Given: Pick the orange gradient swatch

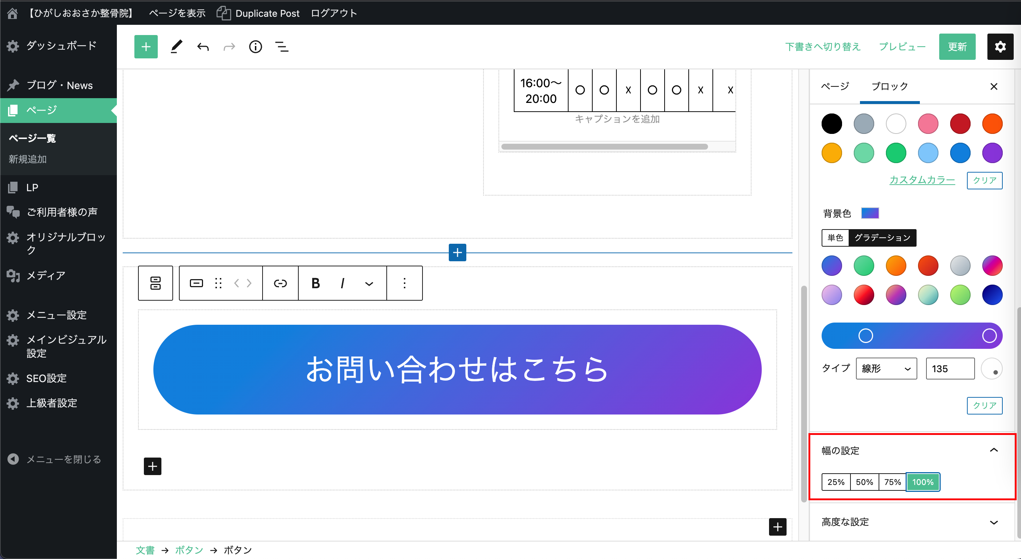Looking at the screenshot, I should (x=895, y=265).
